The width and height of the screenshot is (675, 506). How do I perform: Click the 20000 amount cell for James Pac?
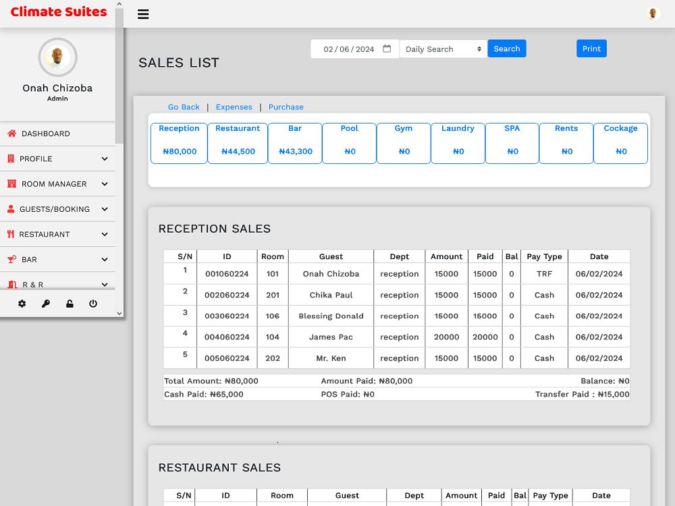point(446,337)
